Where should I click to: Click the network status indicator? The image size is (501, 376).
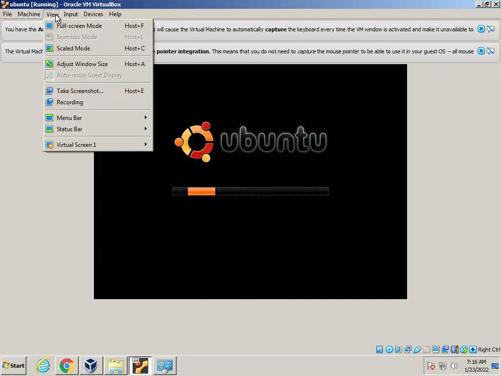coord(408,350)
